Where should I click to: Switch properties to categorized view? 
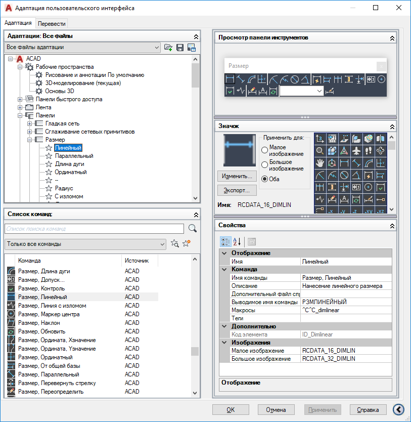click(225, 242)
